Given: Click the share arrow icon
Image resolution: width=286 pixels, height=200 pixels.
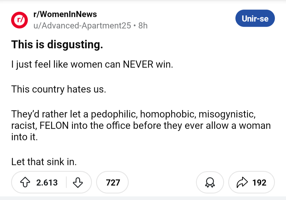Looking at the screenshot, I should coord(241,183).
